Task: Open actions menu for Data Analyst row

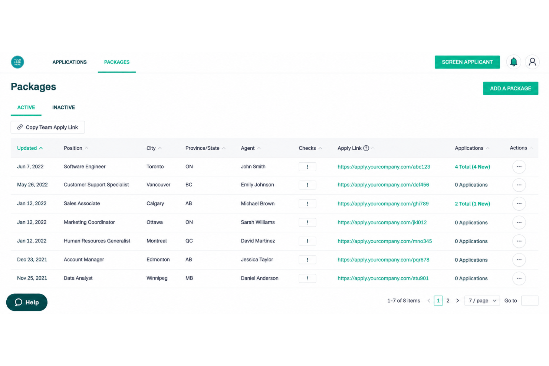Action: [519, 278]
